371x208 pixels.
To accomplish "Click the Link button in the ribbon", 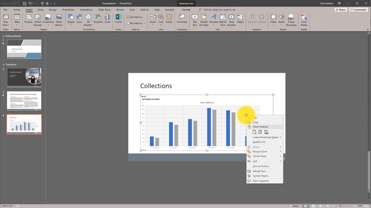I will point(161,20).
